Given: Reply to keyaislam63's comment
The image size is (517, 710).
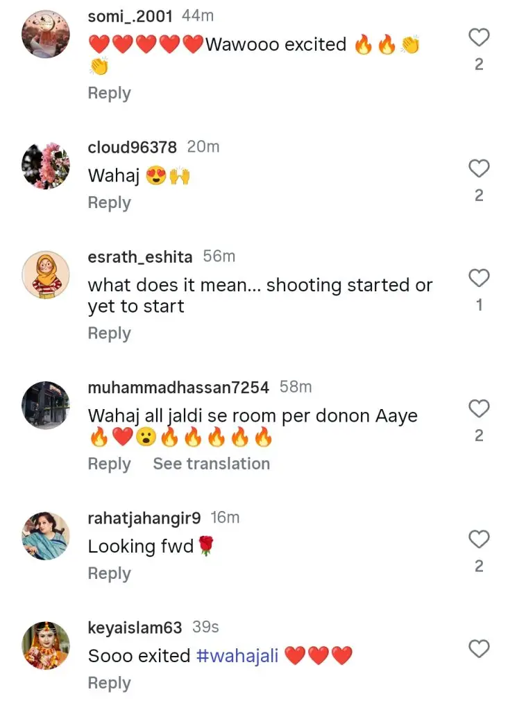Looking at the screenshot, I should pos(109,683).
